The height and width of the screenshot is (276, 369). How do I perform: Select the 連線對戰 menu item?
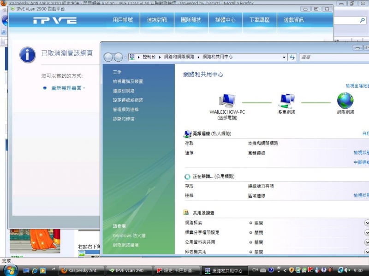pyautogui.click(x=157, y=20)
